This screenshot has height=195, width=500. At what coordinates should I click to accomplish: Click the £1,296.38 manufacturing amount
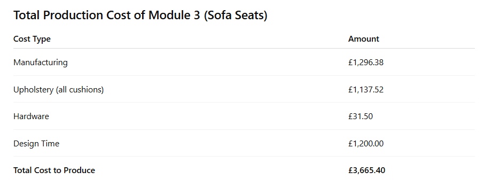pyautogui.click(x=366, y=63)
